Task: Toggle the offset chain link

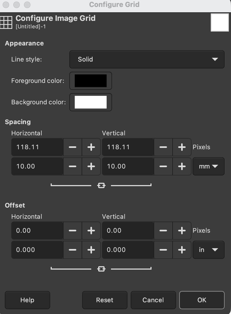Action: pos(101,269)
